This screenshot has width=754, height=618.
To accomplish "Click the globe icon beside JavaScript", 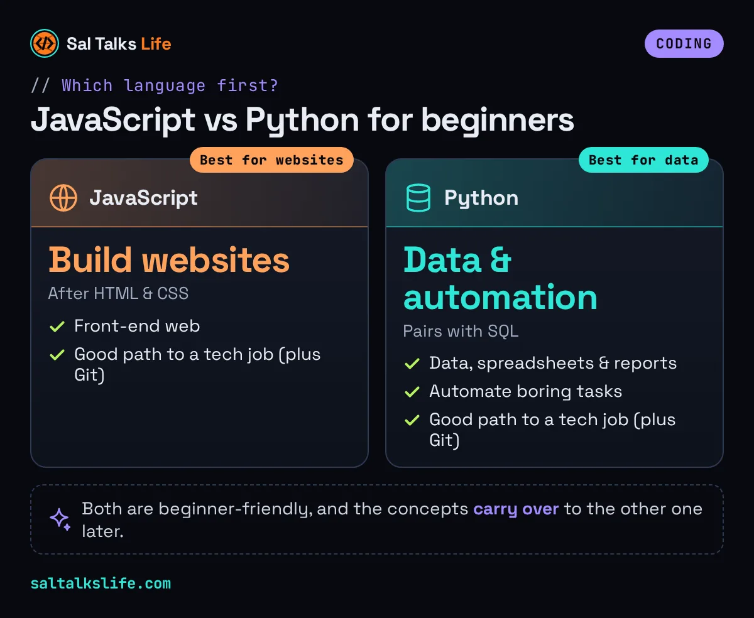I will 63,198.
